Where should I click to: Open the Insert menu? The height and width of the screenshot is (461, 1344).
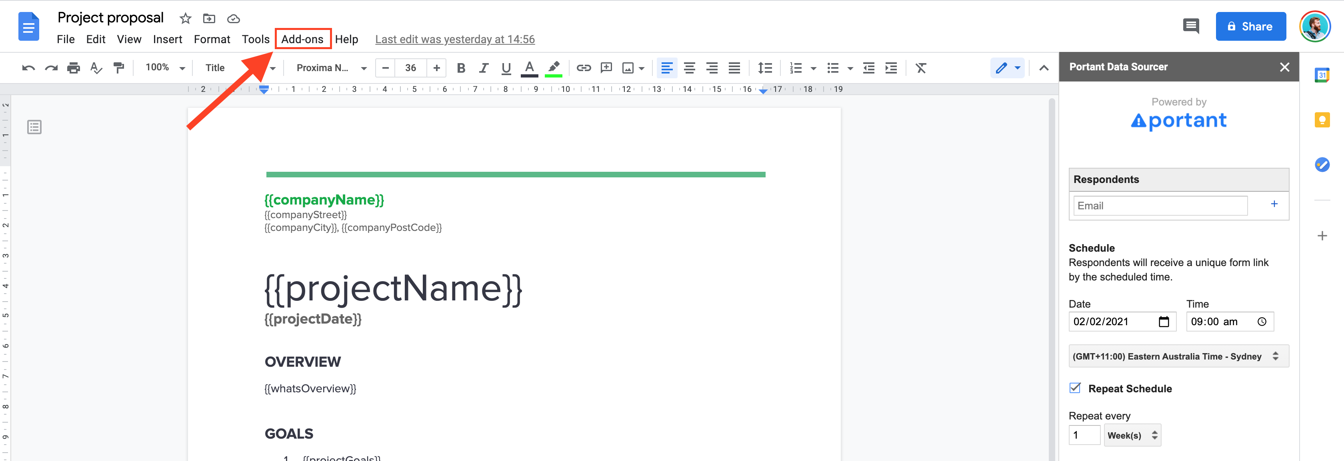coord(168,39)
